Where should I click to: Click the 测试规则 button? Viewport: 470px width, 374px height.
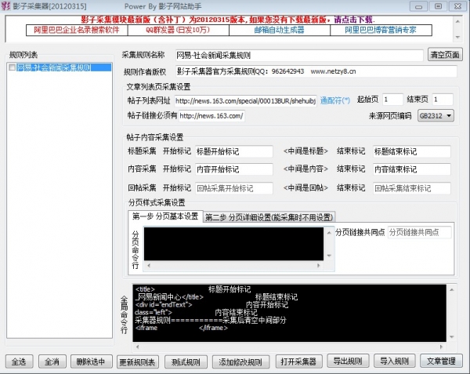pos(186,362)
